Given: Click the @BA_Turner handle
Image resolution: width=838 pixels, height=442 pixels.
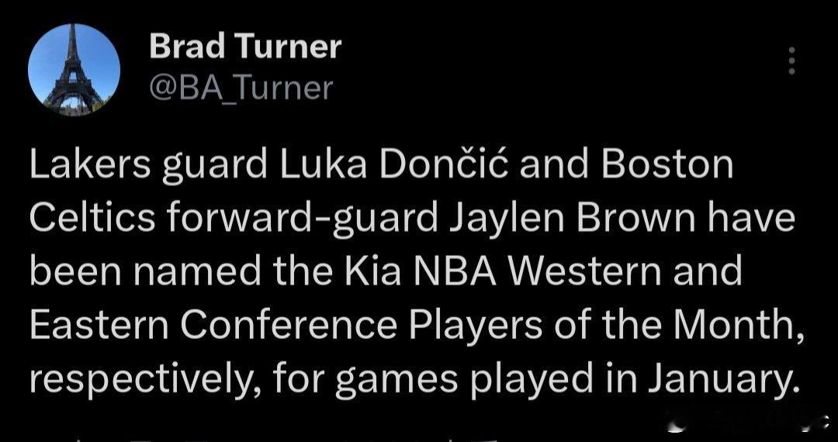Looking at the screenshot, I should 240,88.
